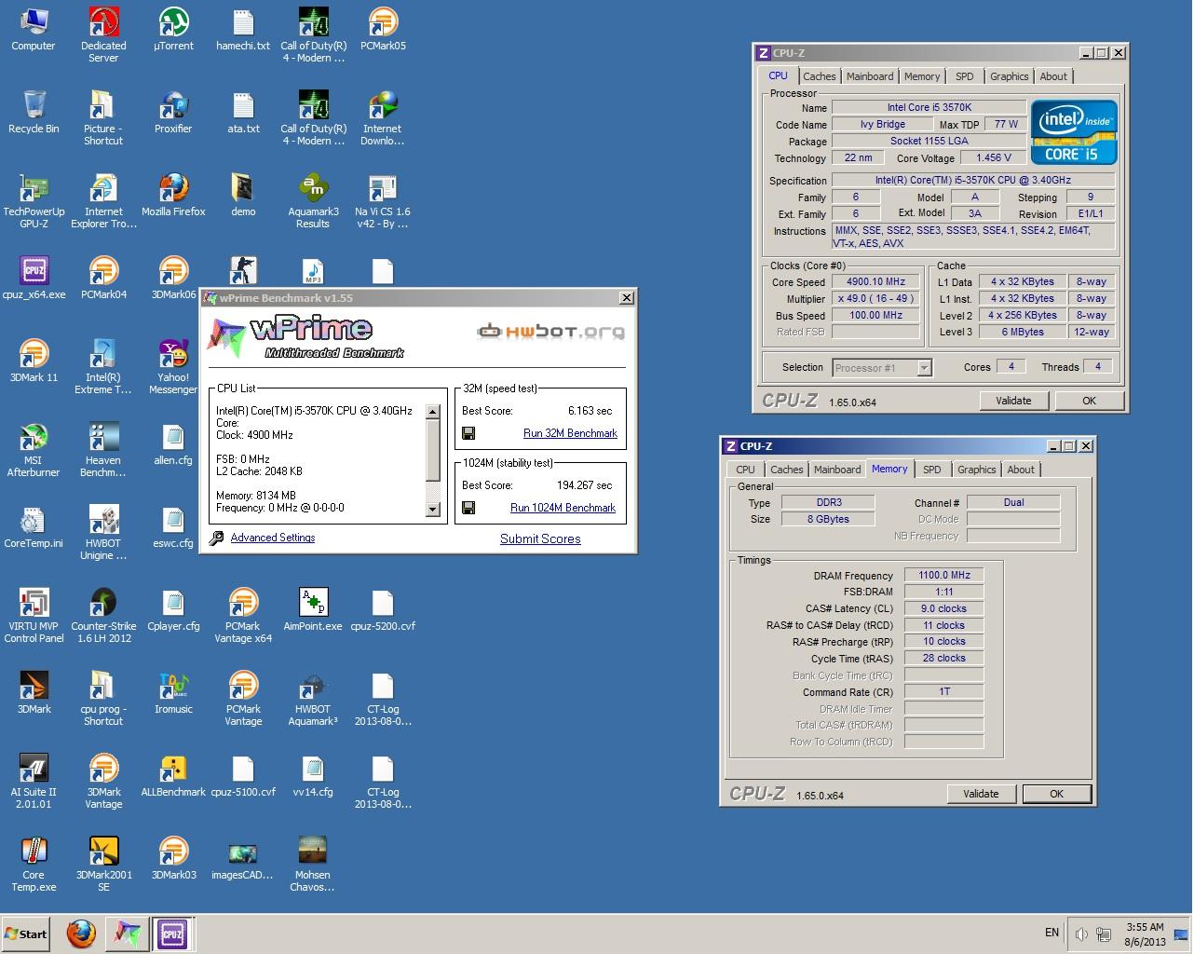This screenshot has height=954, width=1194.
Task: Click the DRAM Frequency 1100.0 MHz field
Action: (x=944, y=575)
